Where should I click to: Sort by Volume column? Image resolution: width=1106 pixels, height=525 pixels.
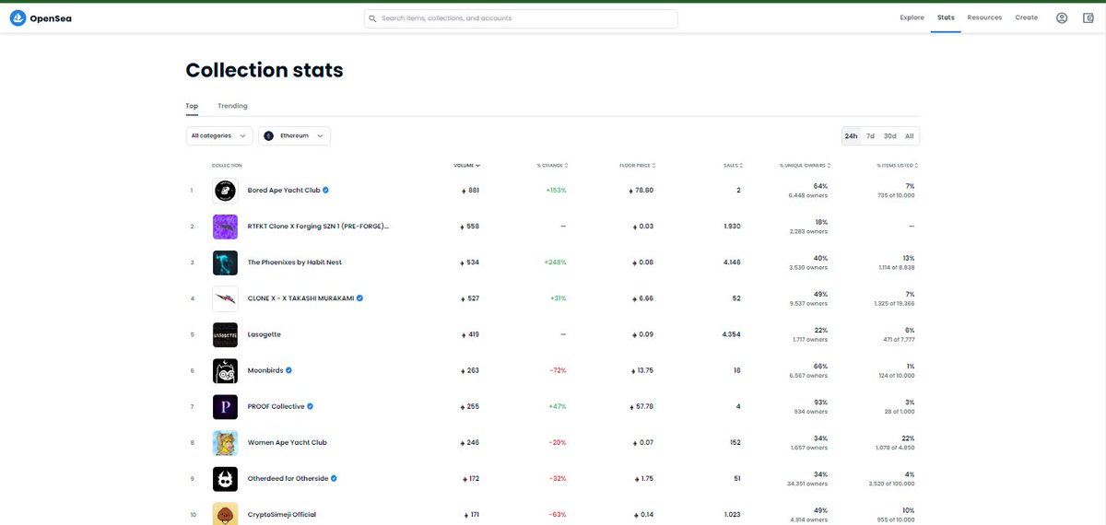coord(466,165)
